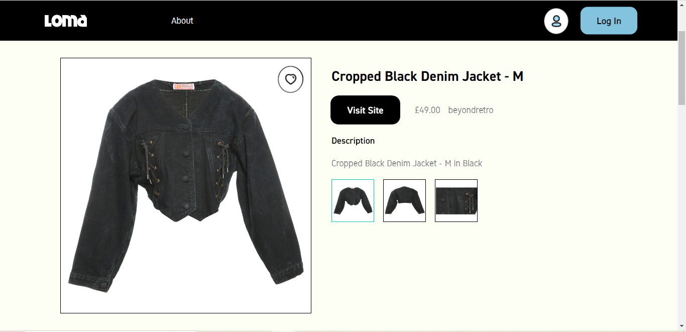Click the Cropped Black Denim Jacket title
The image size is (686, 332).
427,76
